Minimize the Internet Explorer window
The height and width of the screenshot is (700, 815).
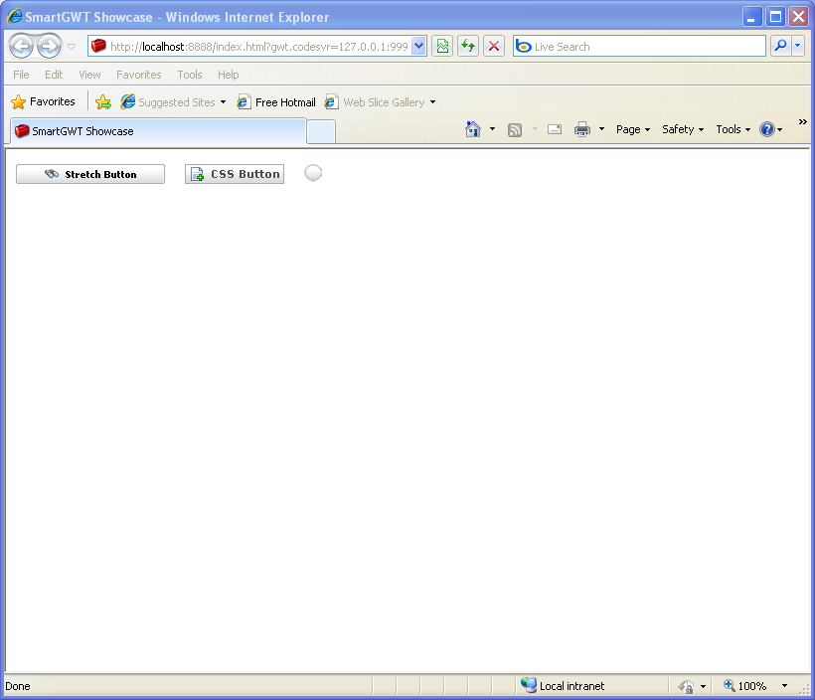751,17
